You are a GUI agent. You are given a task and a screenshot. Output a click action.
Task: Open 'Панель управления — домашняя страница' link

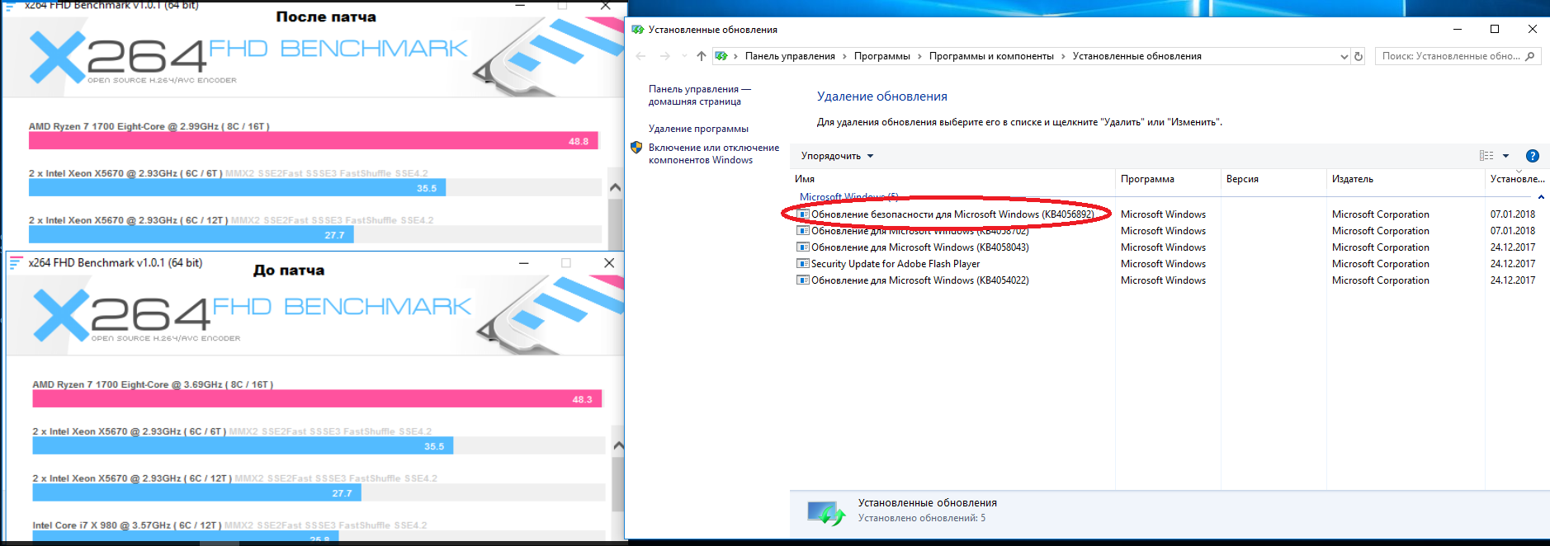pyautogui.click(x=700, y=95)
